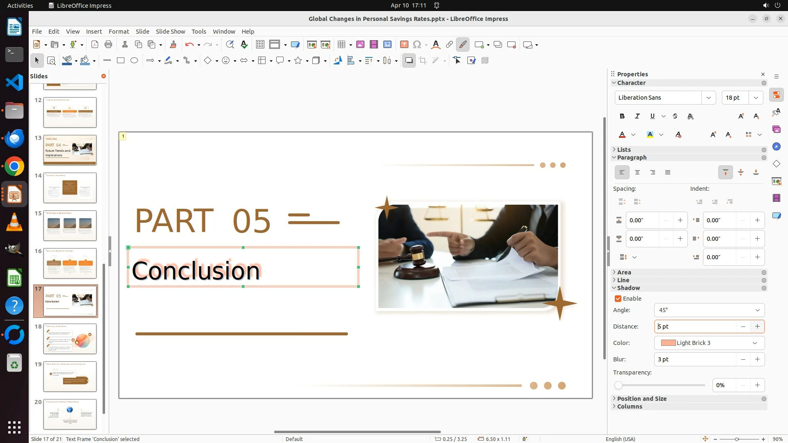Toggle the Justified alignment button
The image size is (788, 443).
[x=668, y=173]
